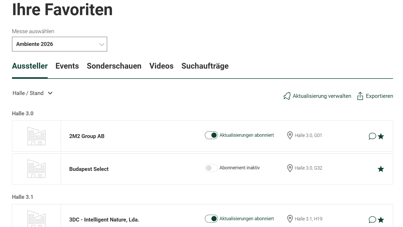Image resolution: width=403 pixels, height=227 pixels.
Task: Click the bell icon for update management
Action: click(x=287, y=96)
